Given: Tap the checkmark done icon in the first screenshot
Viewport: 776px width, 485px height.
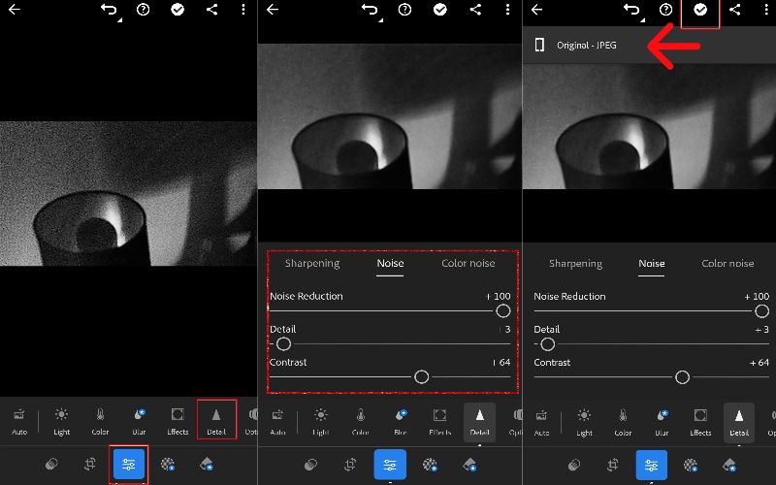Looking at the screenshot, I should click(178, 10).
